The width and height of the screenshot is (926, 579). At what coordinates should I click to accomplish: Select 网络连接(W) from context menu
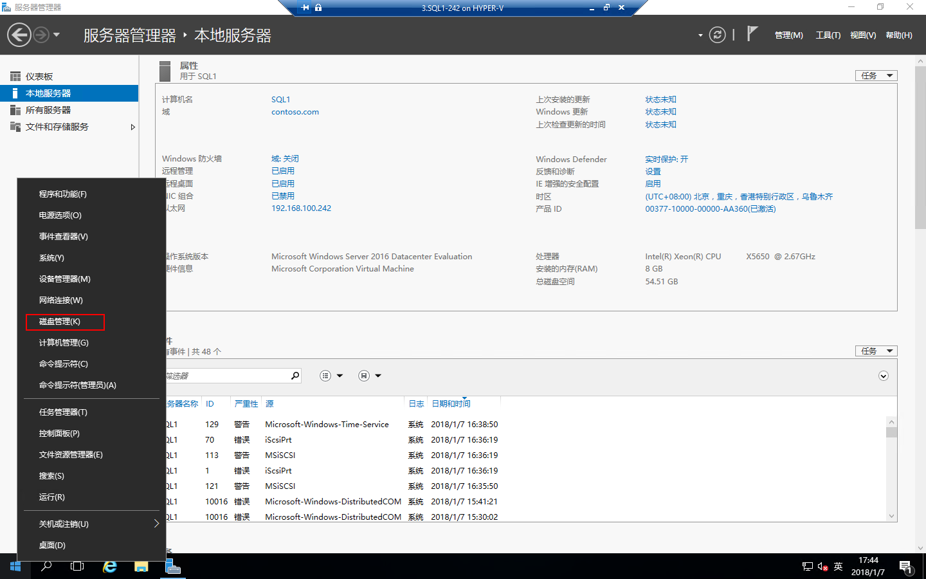tap(91, 300)
